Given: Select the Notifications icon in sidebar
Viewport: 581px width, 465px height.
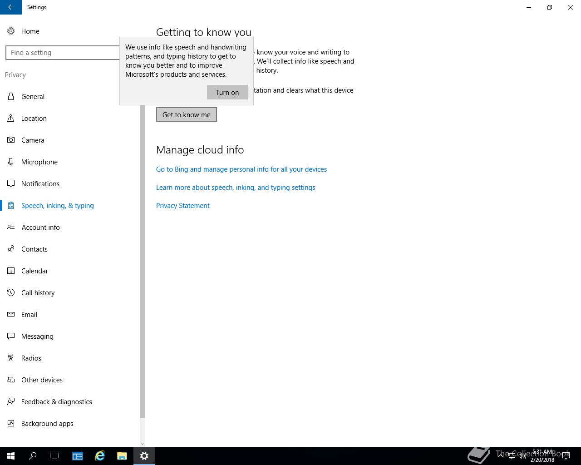Looking at the screenshot, I should 11,183.
